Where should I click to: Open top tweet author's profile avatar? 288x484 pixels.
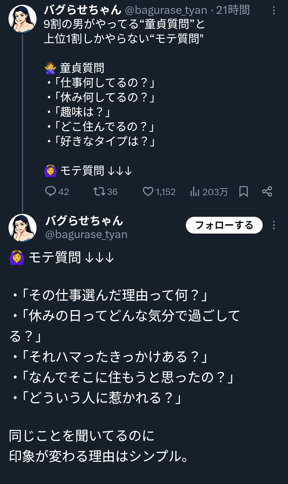click(22, 19)
